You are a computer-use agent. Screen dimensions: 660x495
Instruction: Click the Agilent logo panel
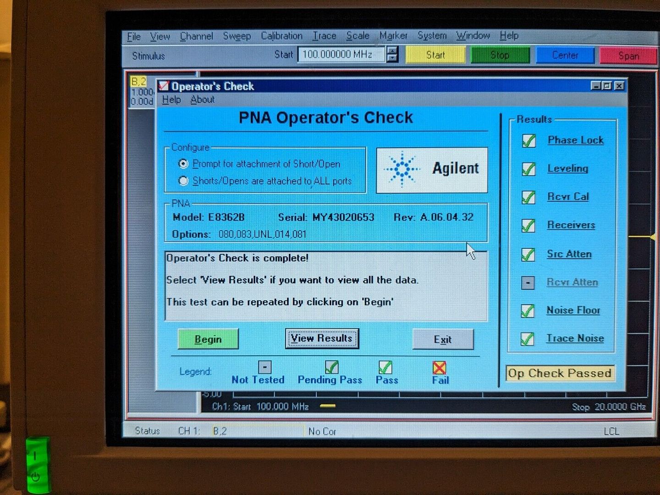click(431, 170)
